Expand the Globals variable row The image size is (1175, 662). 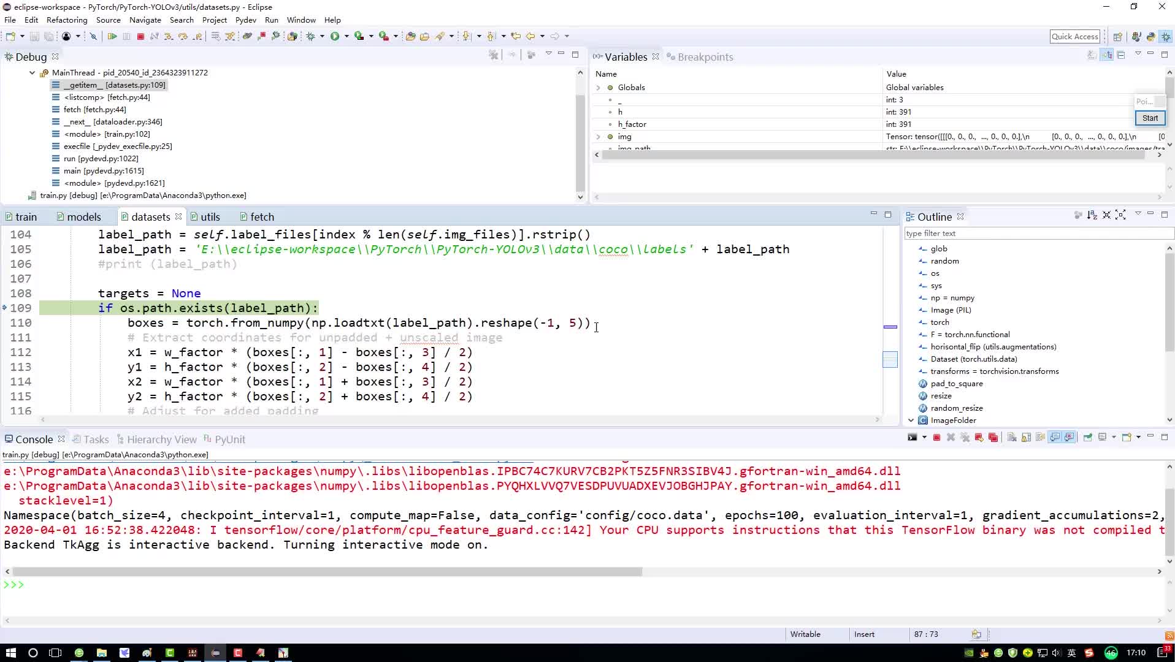(598, 88)
